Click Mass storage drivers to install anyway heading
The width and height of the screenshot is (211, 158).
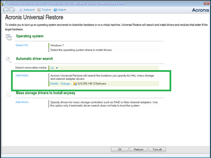(x=45, y=93)
